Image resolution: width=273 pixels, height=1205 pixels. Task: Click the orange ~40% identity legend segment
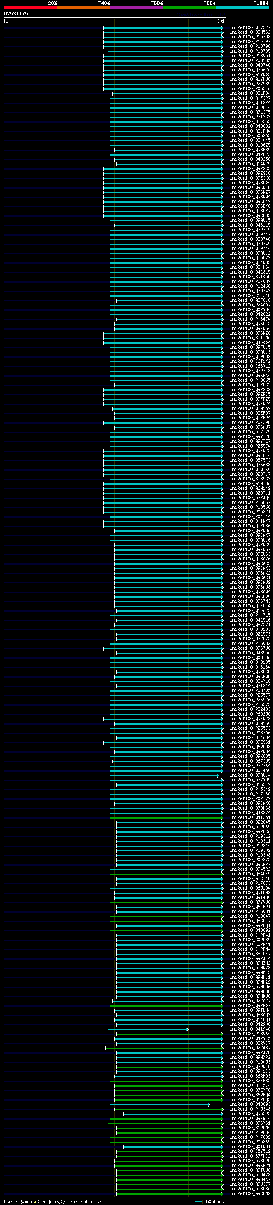point(84,8)
